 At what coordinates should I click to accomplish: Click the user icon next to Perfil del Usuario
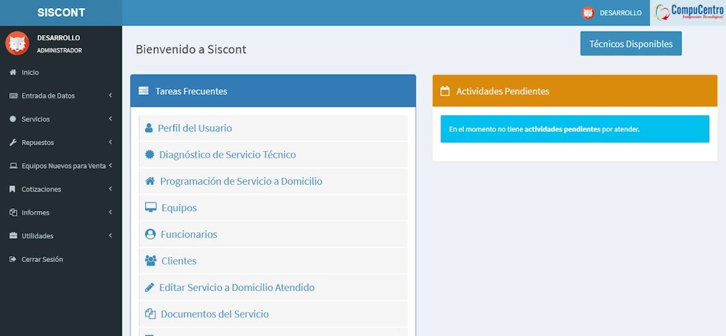[x=149, y=128]
